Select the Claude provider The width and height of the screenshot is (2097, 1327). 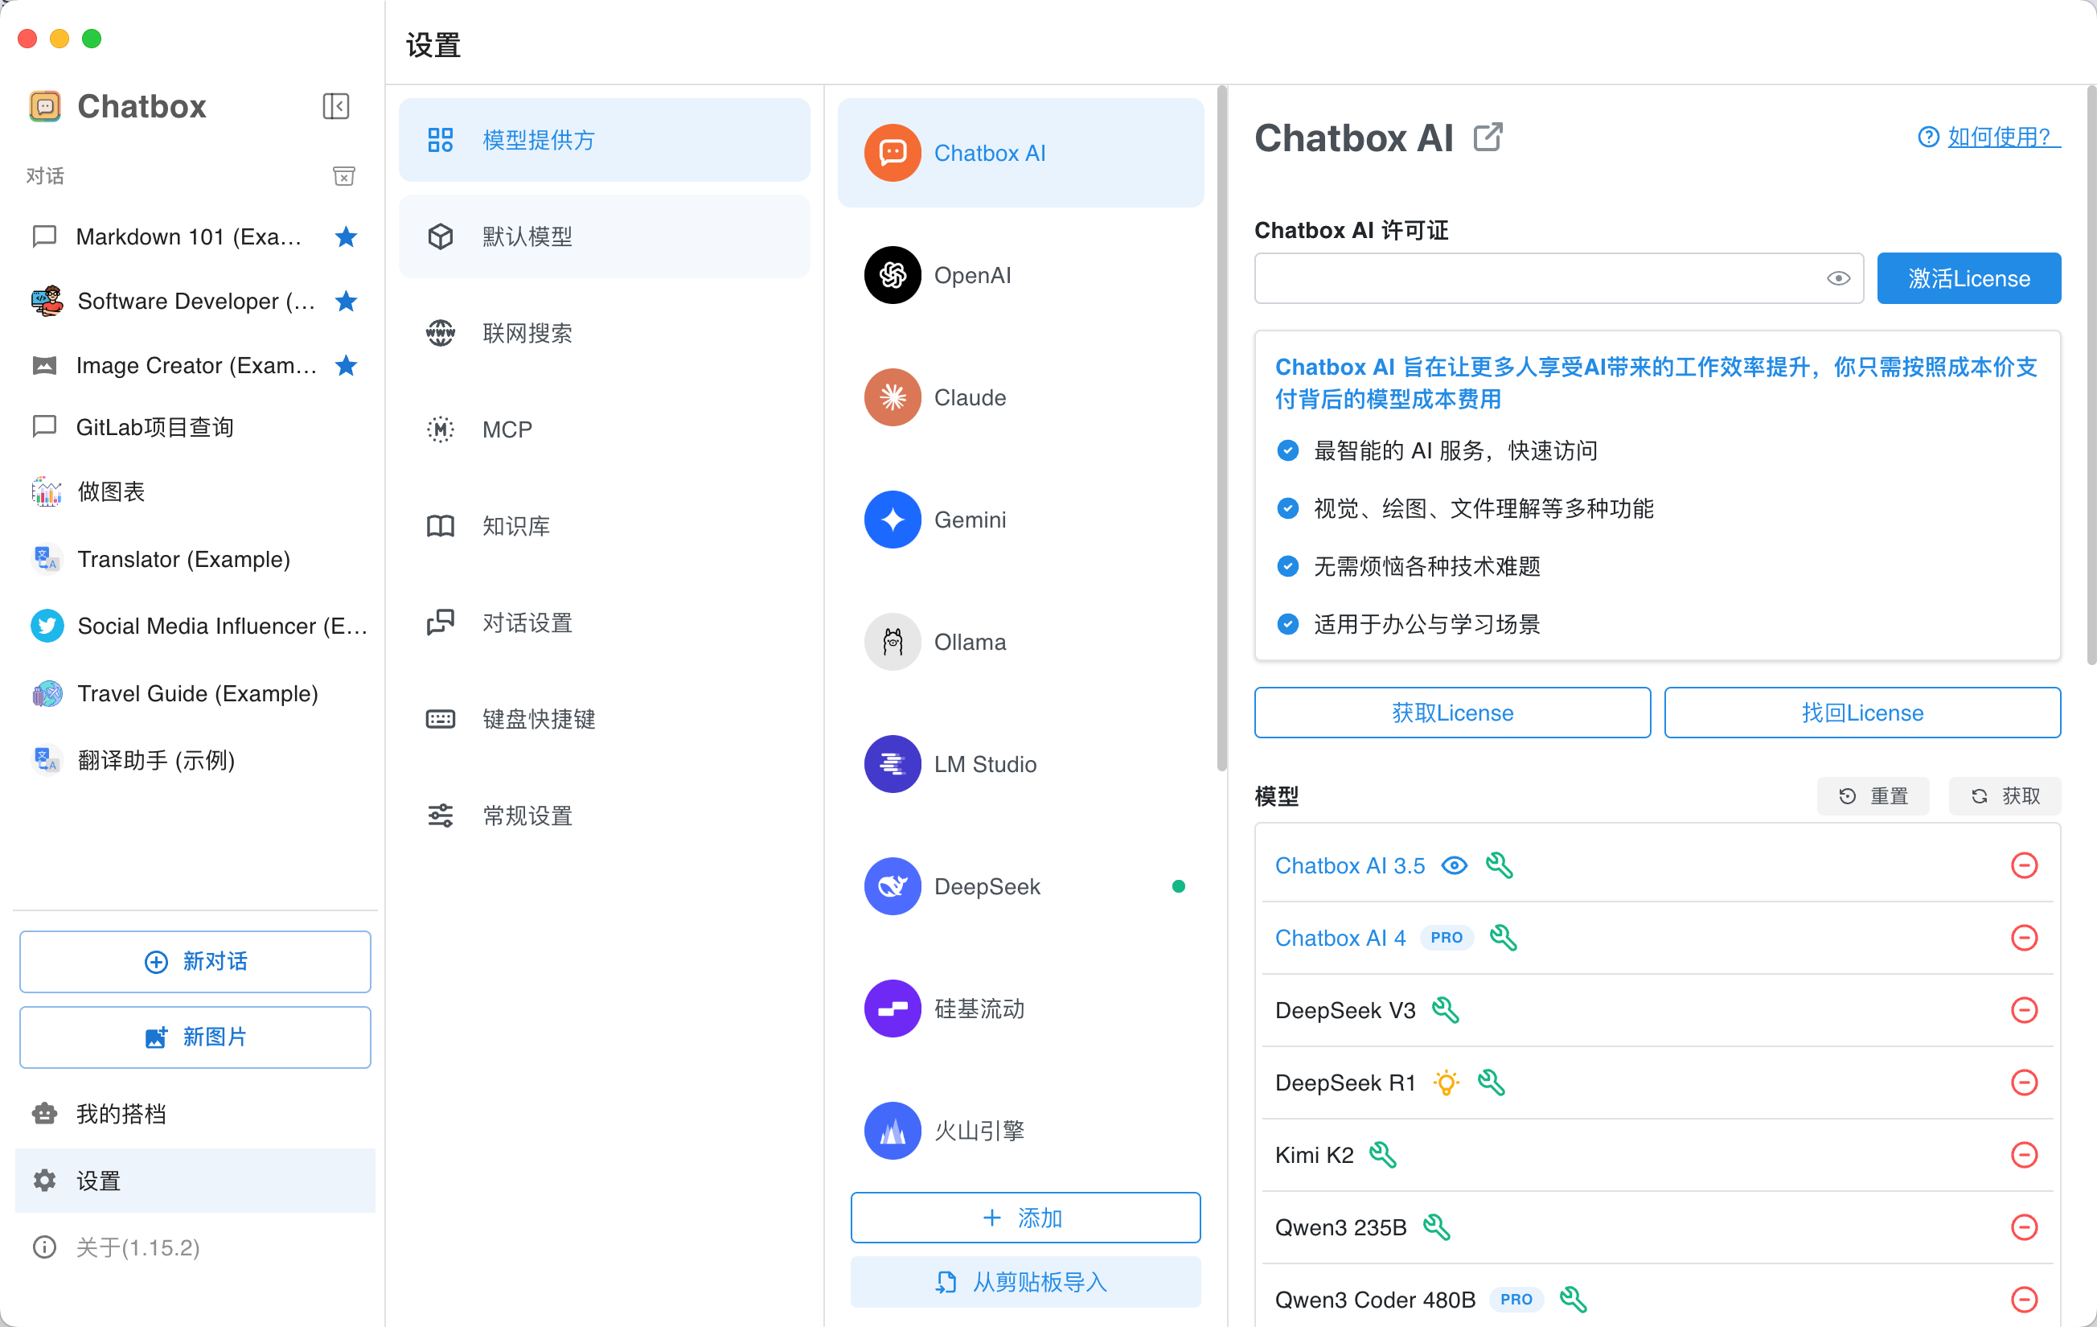pyautogui.click(x=1020, y=397)
